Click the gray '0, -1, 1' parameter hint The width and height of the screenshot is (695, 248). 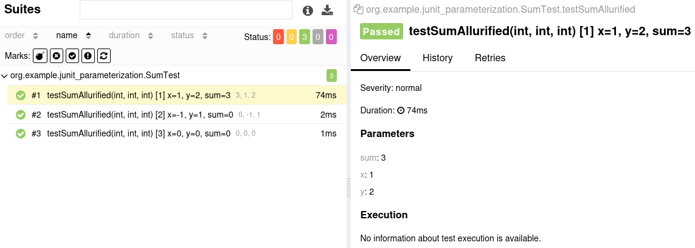[249, 115]
